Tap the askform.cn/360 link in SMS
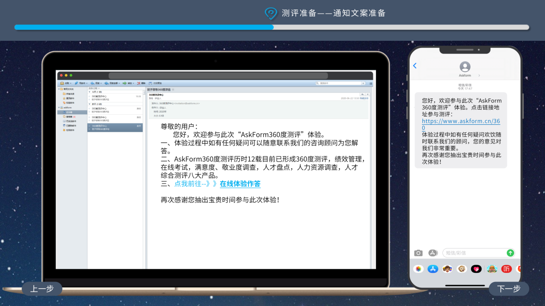The image size is (545, 306). [461, 124]
